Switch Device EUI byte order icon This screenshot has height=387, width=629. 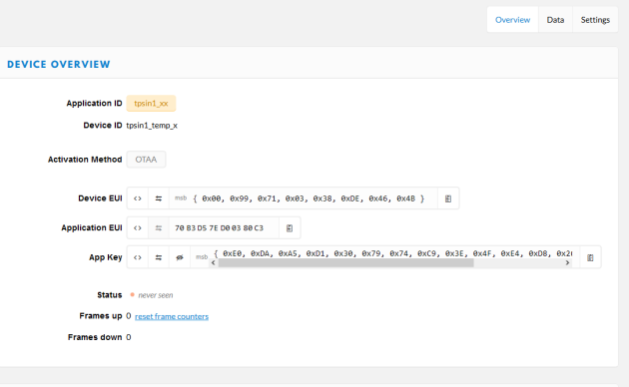pos(159,198)
